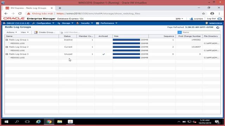Select Redo Log Group 2 row

click(x=112, y=47)
